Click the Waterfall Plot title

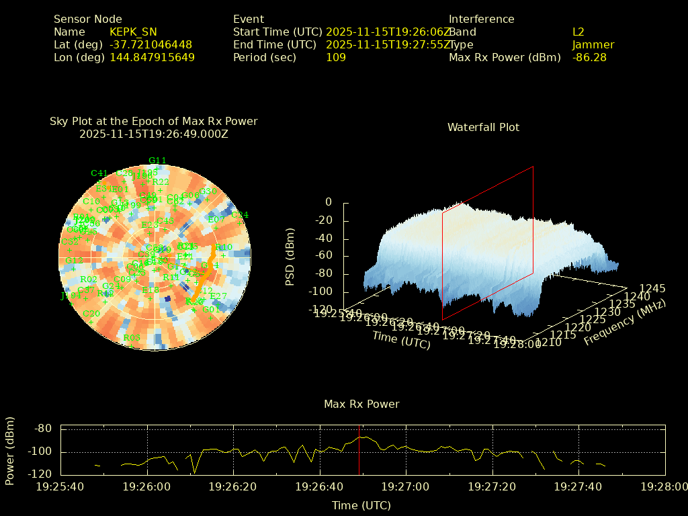[483, 127]
